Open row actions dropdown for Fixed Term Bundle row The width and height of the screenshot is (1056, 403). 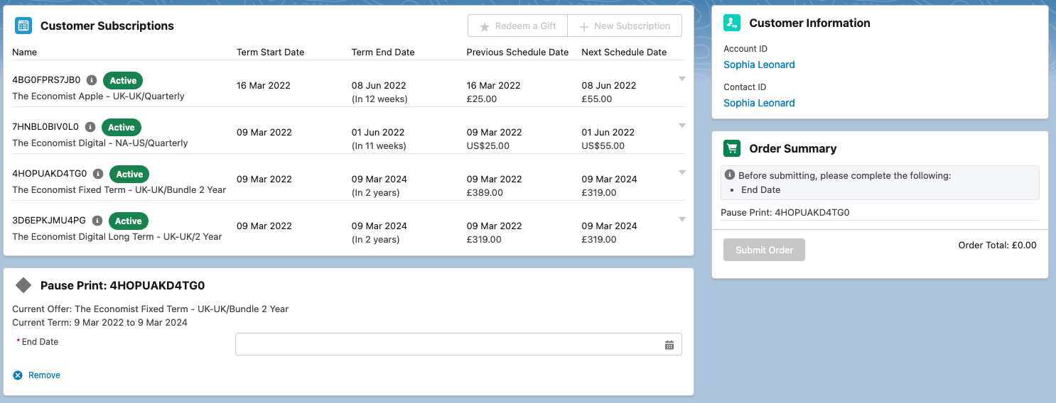coord(682,172)
